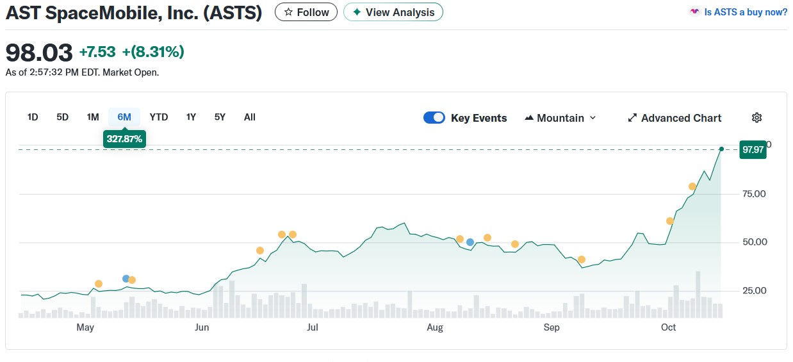This screenshot has height=362, width=793.
Task: Click the yellow event marker near 75.00 in October
Action: [692, 186]
